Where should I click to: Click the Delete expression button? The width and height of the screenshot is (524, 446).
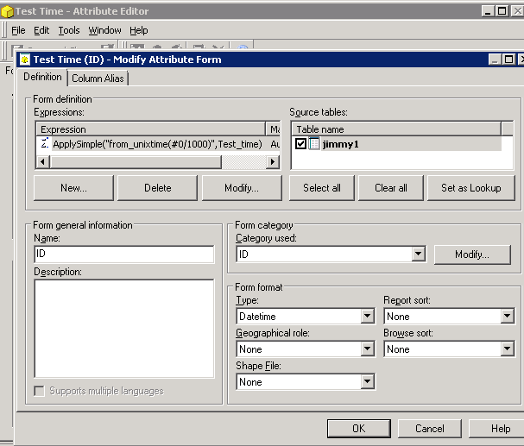158,188
